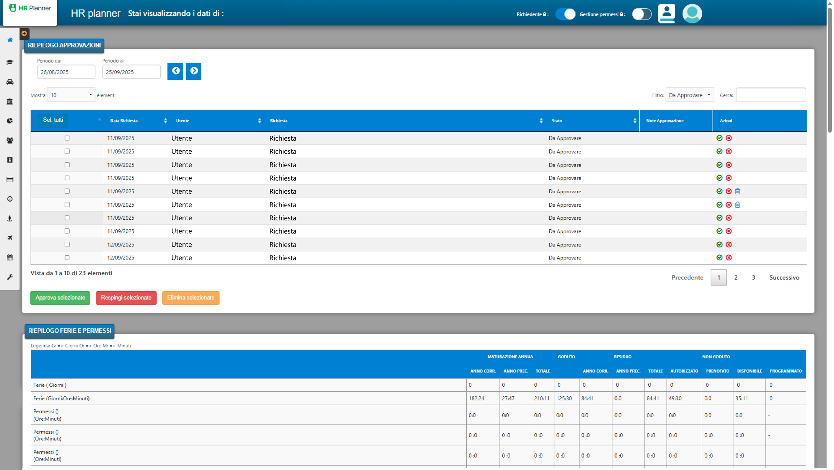Open the users group sidebar icon
This screenshot has width=834, height=470.
(10, 140)
